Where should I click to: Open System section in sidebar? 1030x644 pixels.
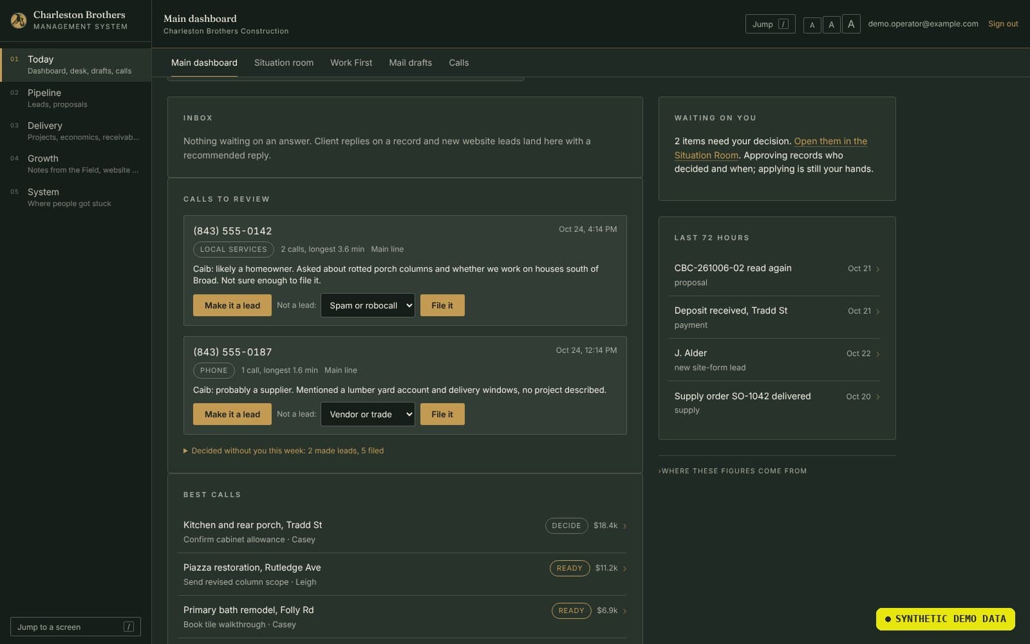tap(76, 198)
